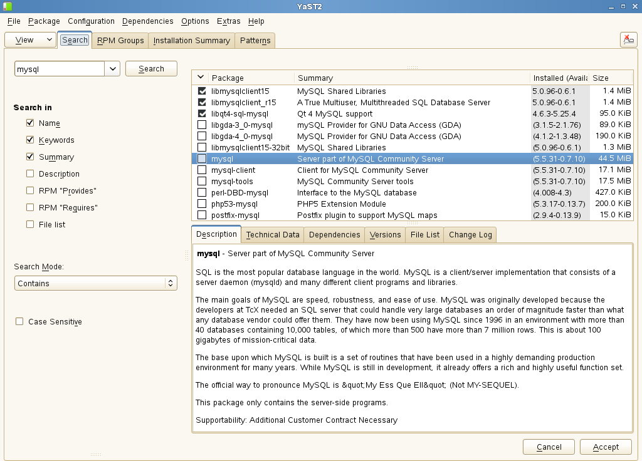Screen dimensions: 642x461
Task: Click the status box of php53-mysql package
Action: (x=202, y=204)
